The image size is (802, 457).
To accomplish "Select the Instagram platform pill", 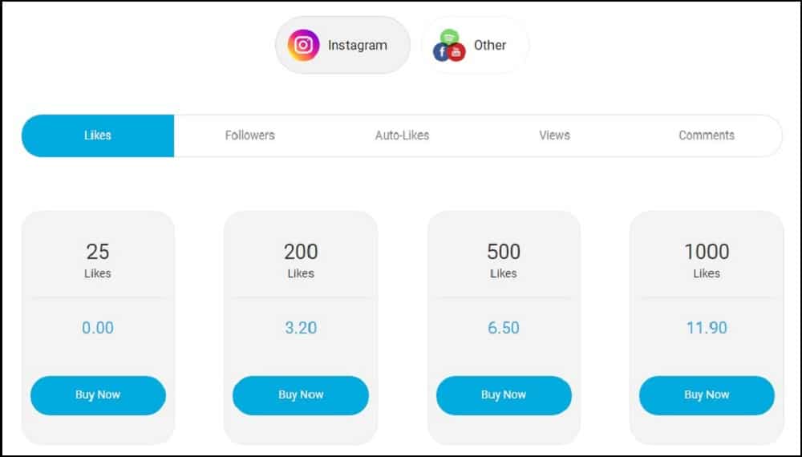I will point(342,45).
